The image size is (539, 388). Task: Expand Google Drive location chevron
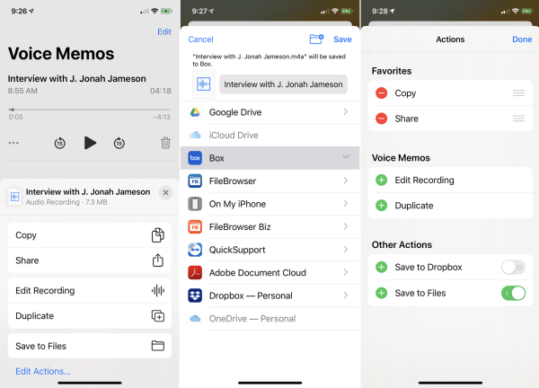click(346, 111)
